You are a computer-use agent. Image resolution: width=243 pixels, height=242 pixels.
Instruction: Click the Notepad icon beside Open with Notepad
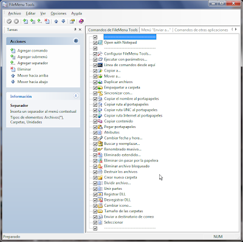click(100, 42)
